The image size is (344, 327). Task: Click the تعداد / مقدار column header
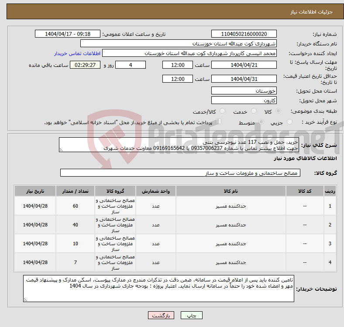pos(75,191)
